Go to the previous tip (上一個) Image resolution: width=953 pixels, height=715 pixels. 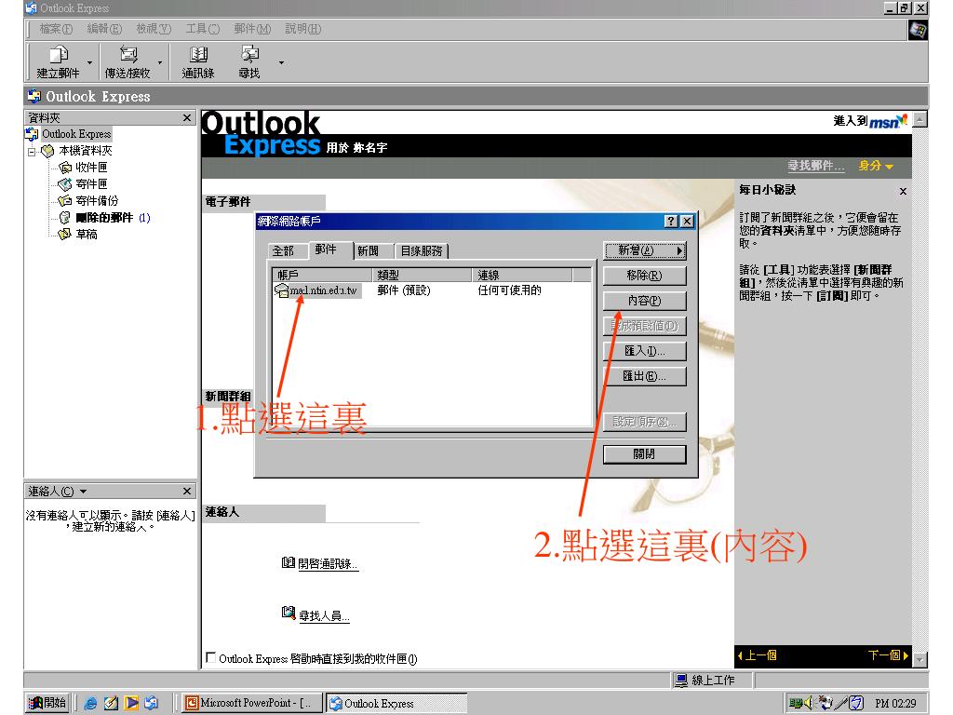758,655
